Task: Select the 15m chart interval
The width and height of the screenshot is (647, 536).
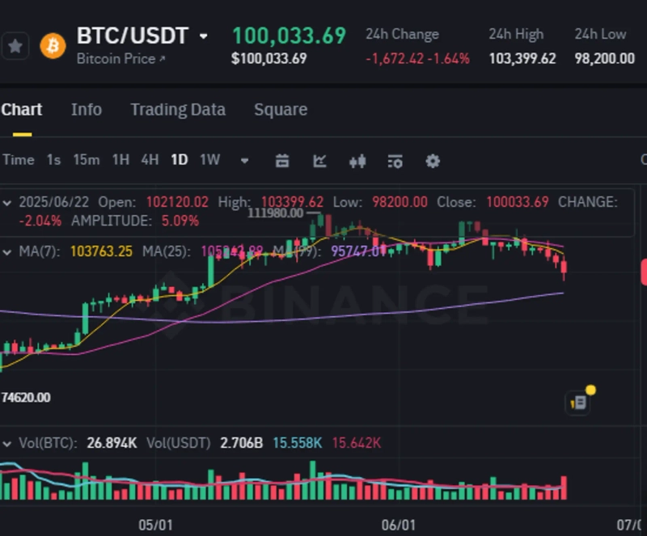Action: click(87, 160)
